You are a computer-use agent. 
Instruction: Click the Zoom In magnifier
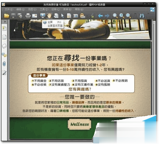pos(115,16)
